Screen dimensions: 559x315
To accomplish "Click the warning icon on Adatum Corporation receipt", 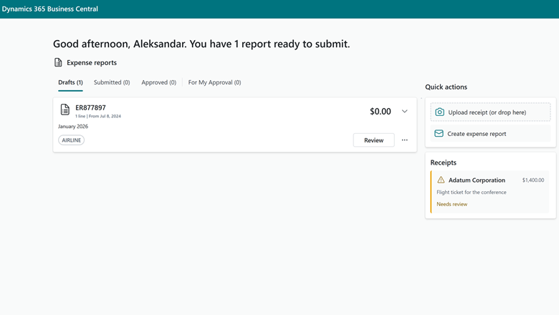I will [x=441, y=180].
